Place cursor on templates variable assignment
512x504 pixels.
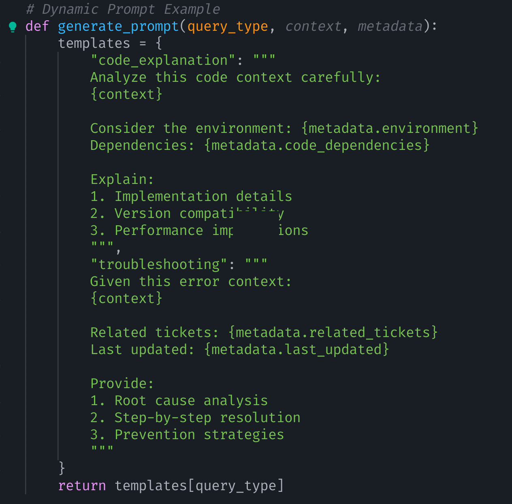(x=94, y=44)
